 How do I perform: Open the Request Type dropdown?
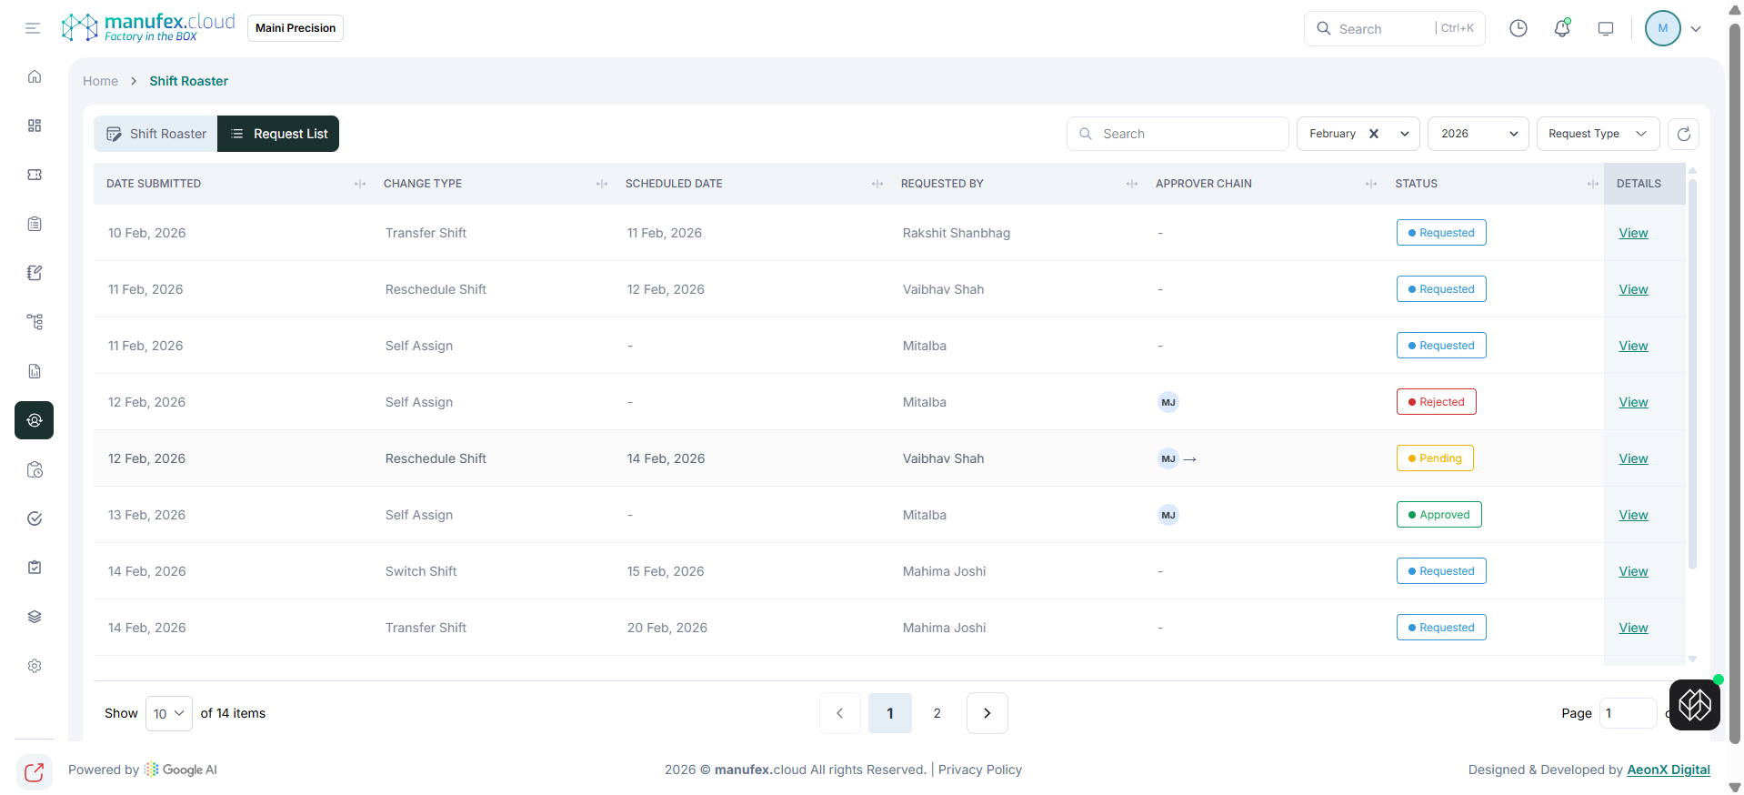pyautogui.click(x=1598, y=134)
